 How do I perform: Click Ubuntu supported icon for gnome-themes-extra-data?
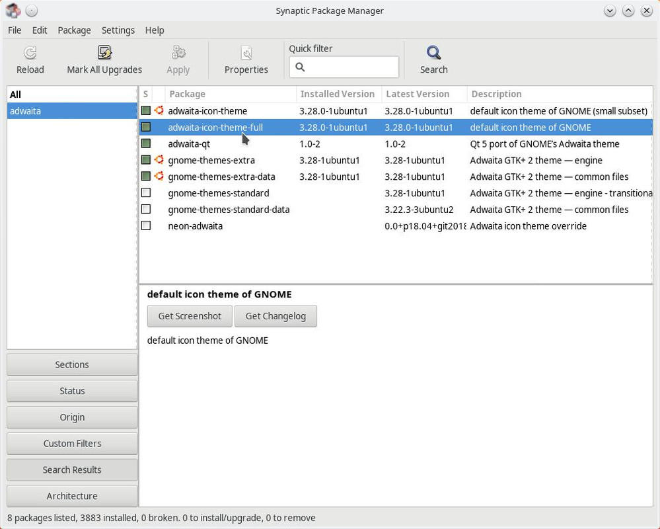[159, 176]
